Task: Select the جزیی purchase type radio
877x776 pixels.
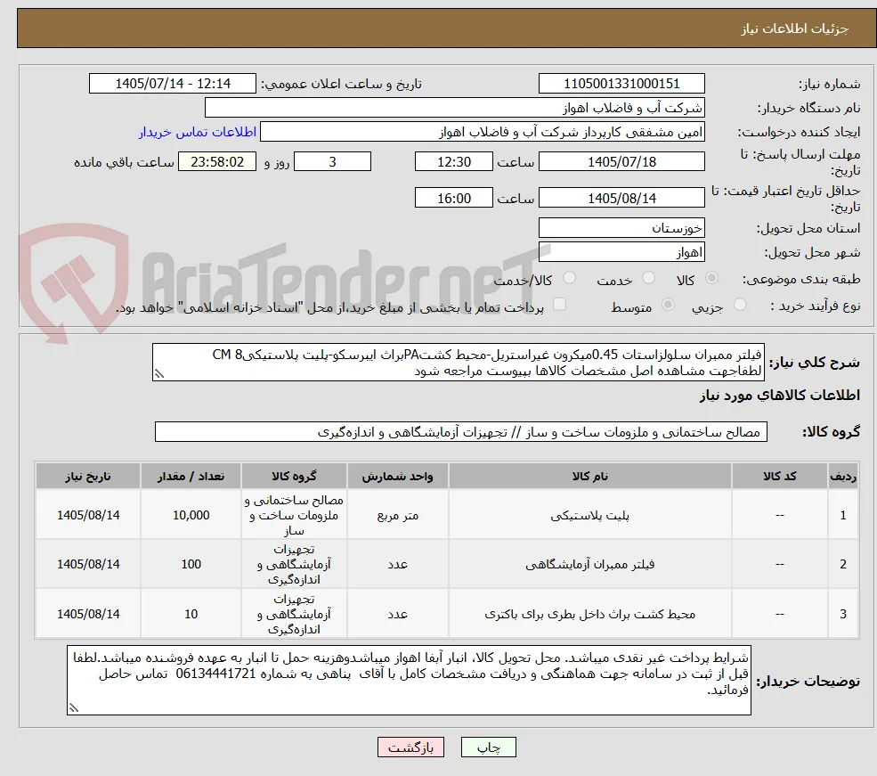Action: tap(740, 305)
